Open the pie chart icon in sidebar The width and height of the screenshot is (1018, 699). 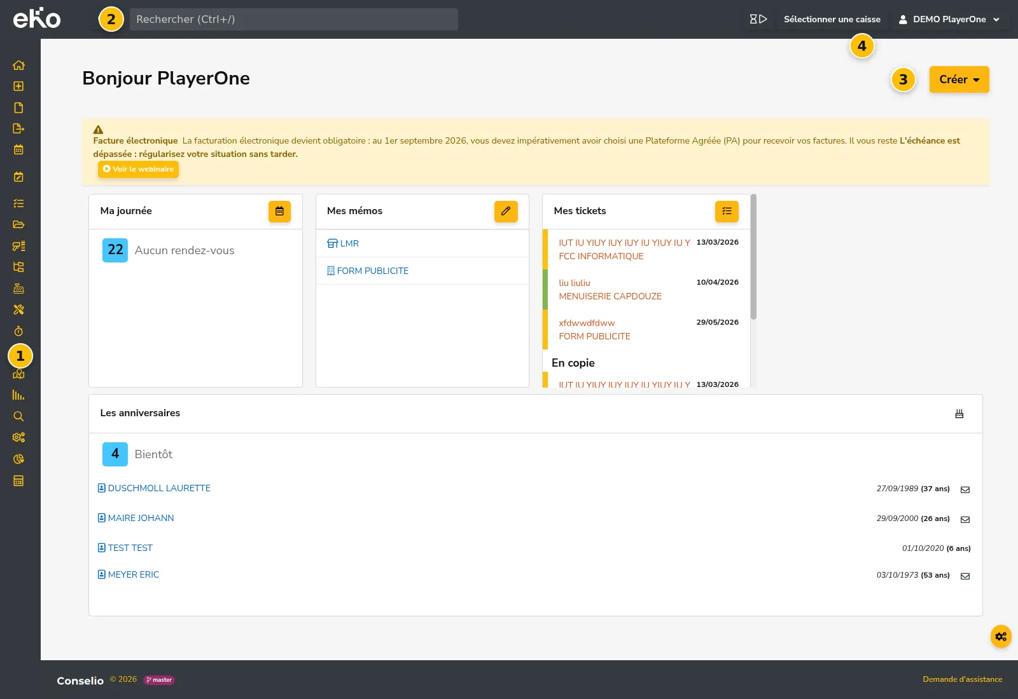click(x=18, y=459)
